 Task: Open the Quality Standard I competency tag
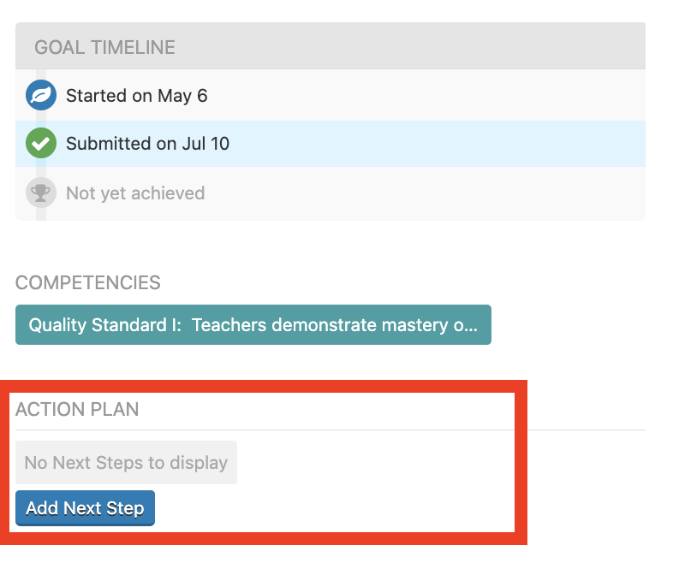pyautogui.click(x=253, y=324)
